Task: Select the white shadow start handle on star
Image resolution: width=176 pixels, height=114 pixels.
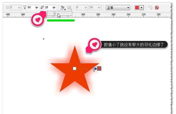Action: [74, 68]
